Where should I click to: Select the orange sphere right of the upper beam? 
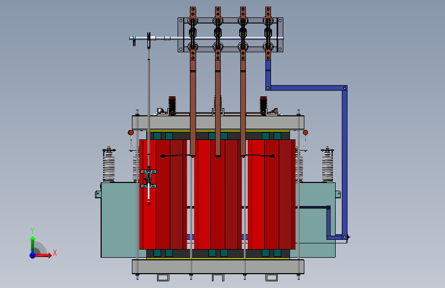click(x=305, y=132)
